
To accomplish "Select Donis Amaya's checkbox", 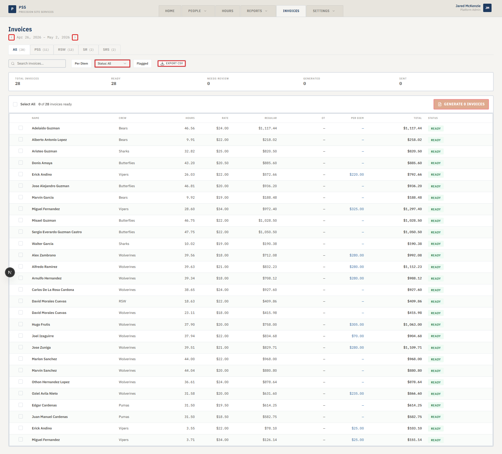I will click(21, 163).
